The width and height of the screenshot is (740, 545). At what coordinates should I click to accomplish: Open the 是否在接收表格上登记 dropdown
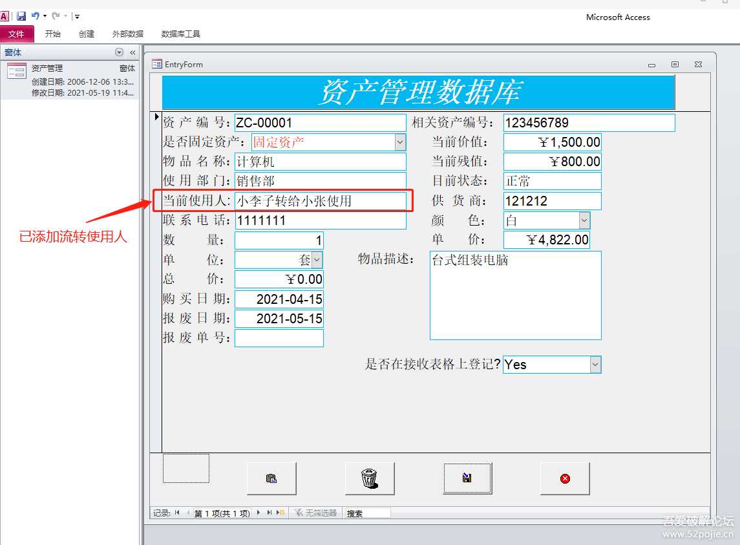pyautogui.click(x=596, y=365)
